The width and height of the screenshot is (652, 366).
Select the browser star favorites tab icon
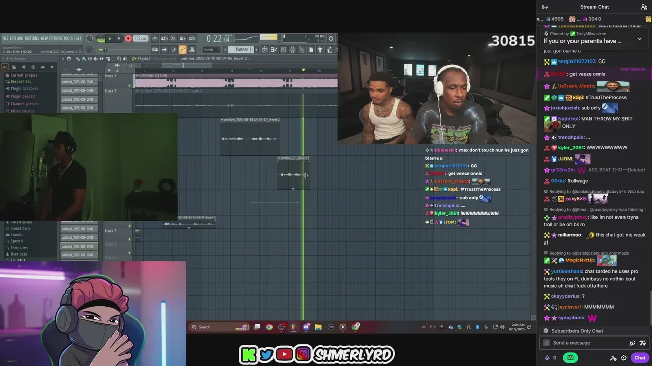52,67
